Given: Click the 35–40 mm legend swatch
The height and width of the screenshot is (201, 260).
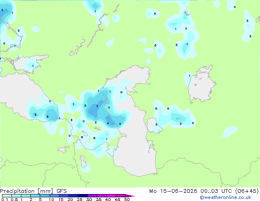Looking at the screenshot, I should click(101, 196).
